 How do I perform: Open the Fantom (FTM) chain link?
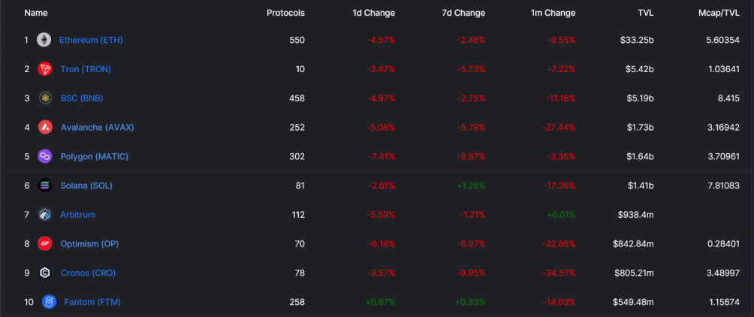(92, 302)
